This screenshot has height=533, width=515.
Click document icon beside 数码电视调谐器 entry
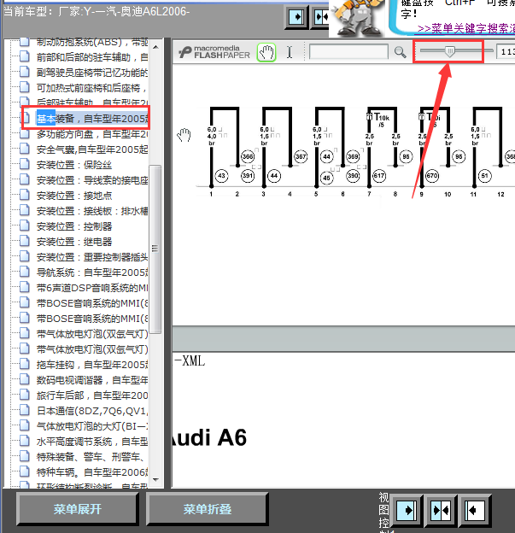[25, 379]
